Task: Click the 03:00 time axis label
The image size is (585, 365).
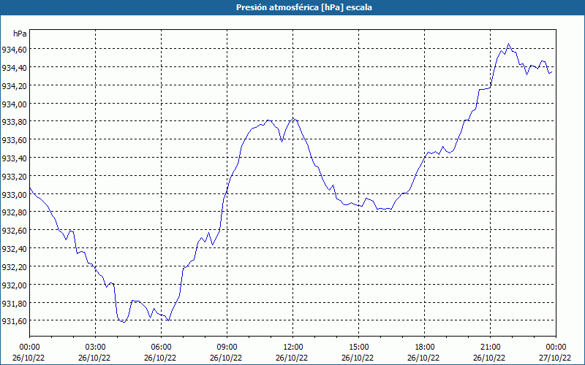Action: [x=96, y=347]
